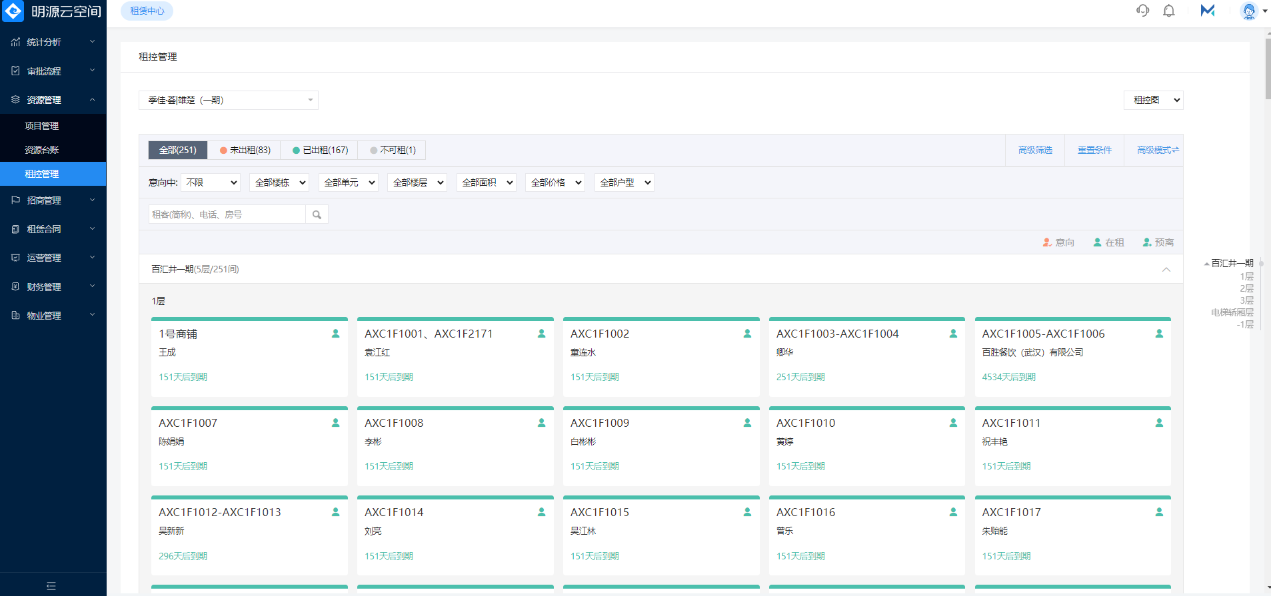Viewport: 1271px width, 596px height.
Task: Click the search magnifier button
Action: tap(317, 214)
